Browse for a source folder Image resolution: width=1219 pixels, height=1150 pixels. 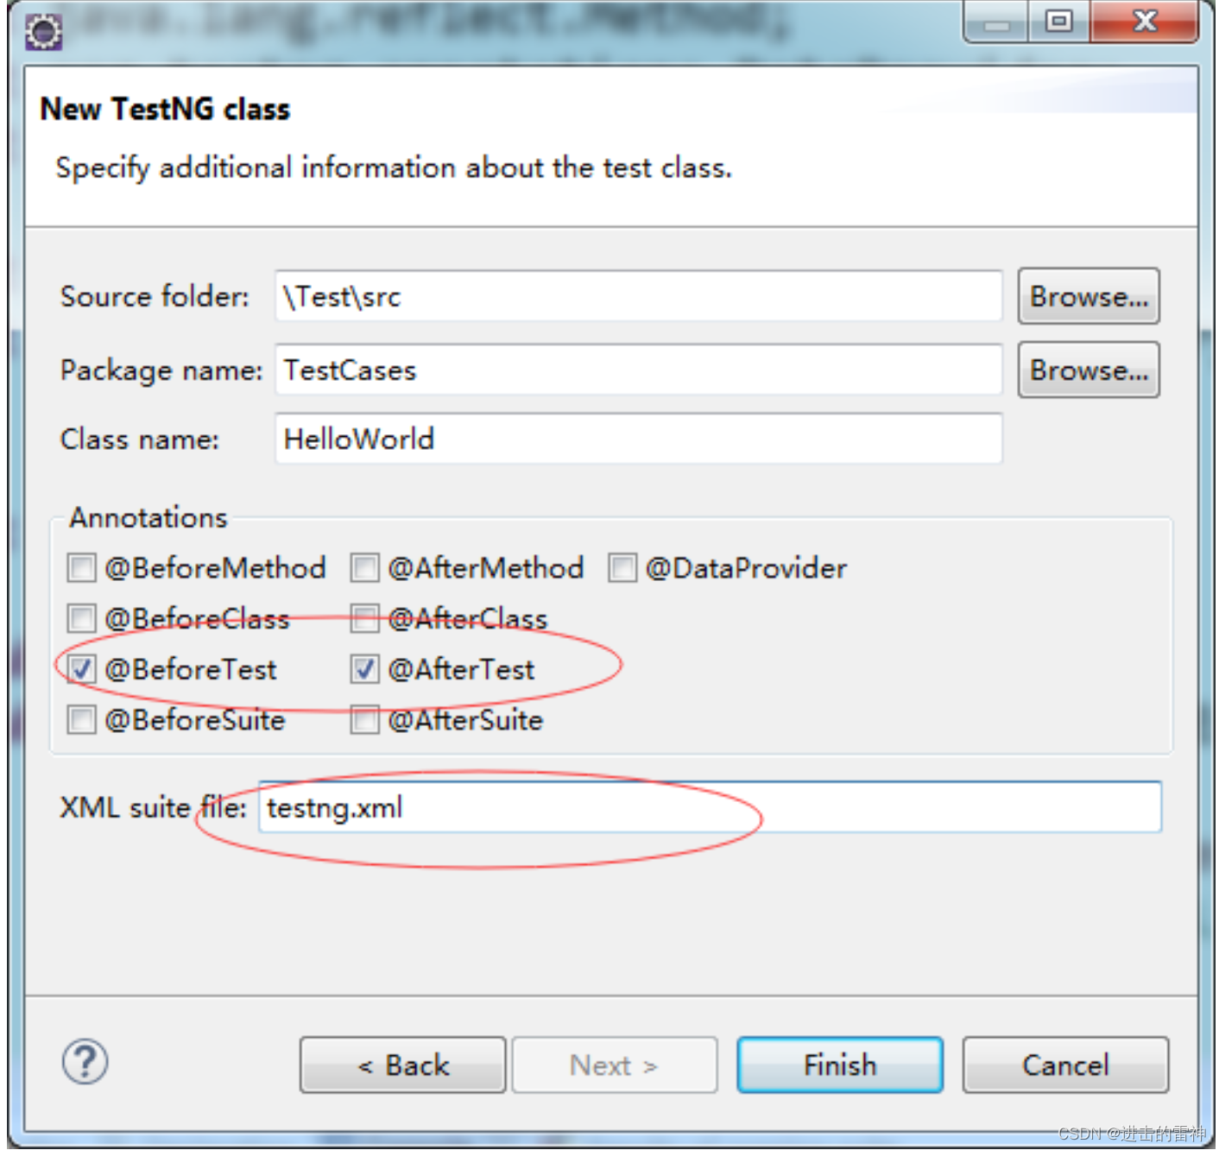click(1089, 296)
